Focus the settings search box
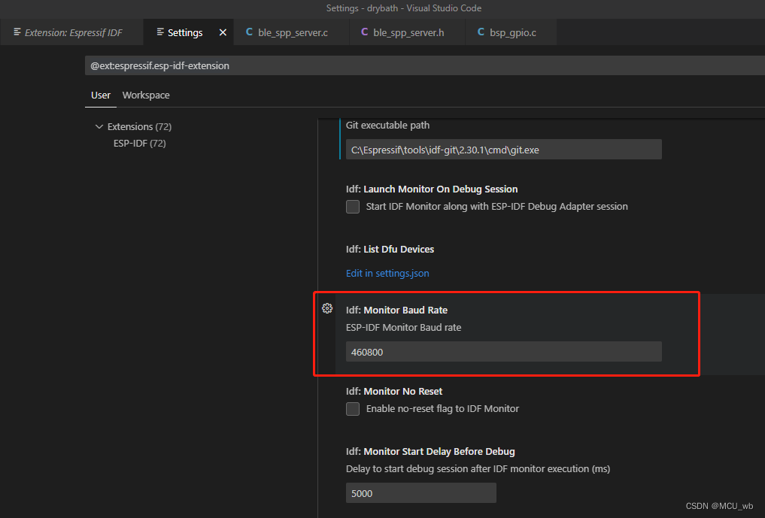This screenshot has width=765, height=518. 424,65
